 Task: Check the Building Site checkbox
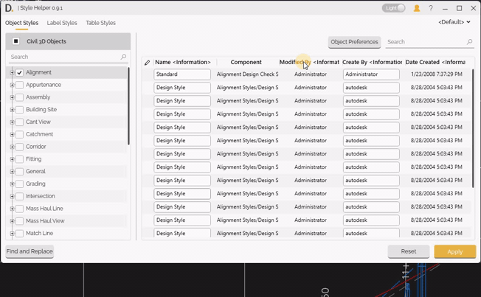point(20,110)
